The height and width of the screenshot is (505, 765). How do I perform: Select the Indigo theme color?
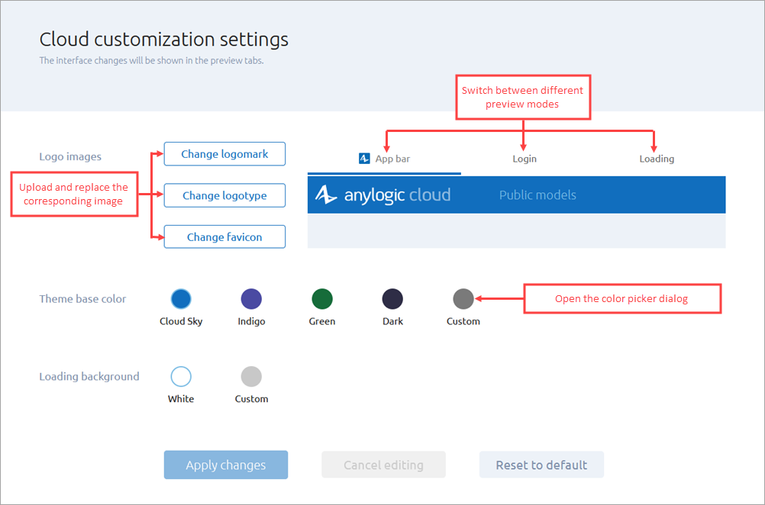[251, 299]
